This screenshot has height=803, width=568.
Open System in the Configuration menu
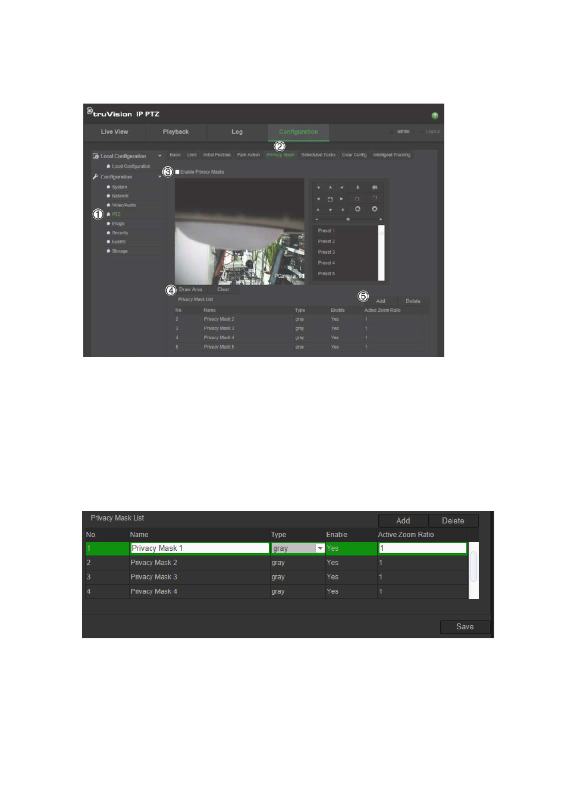120,187
